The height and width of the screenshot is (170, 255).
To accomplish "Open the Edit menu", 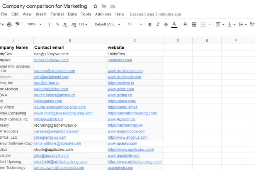I will (15, 14).
